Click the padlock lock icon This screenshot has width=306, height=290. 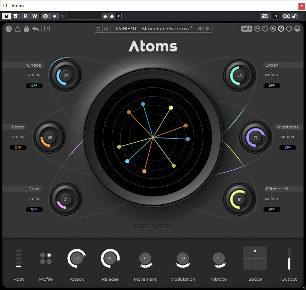(26, 29)
